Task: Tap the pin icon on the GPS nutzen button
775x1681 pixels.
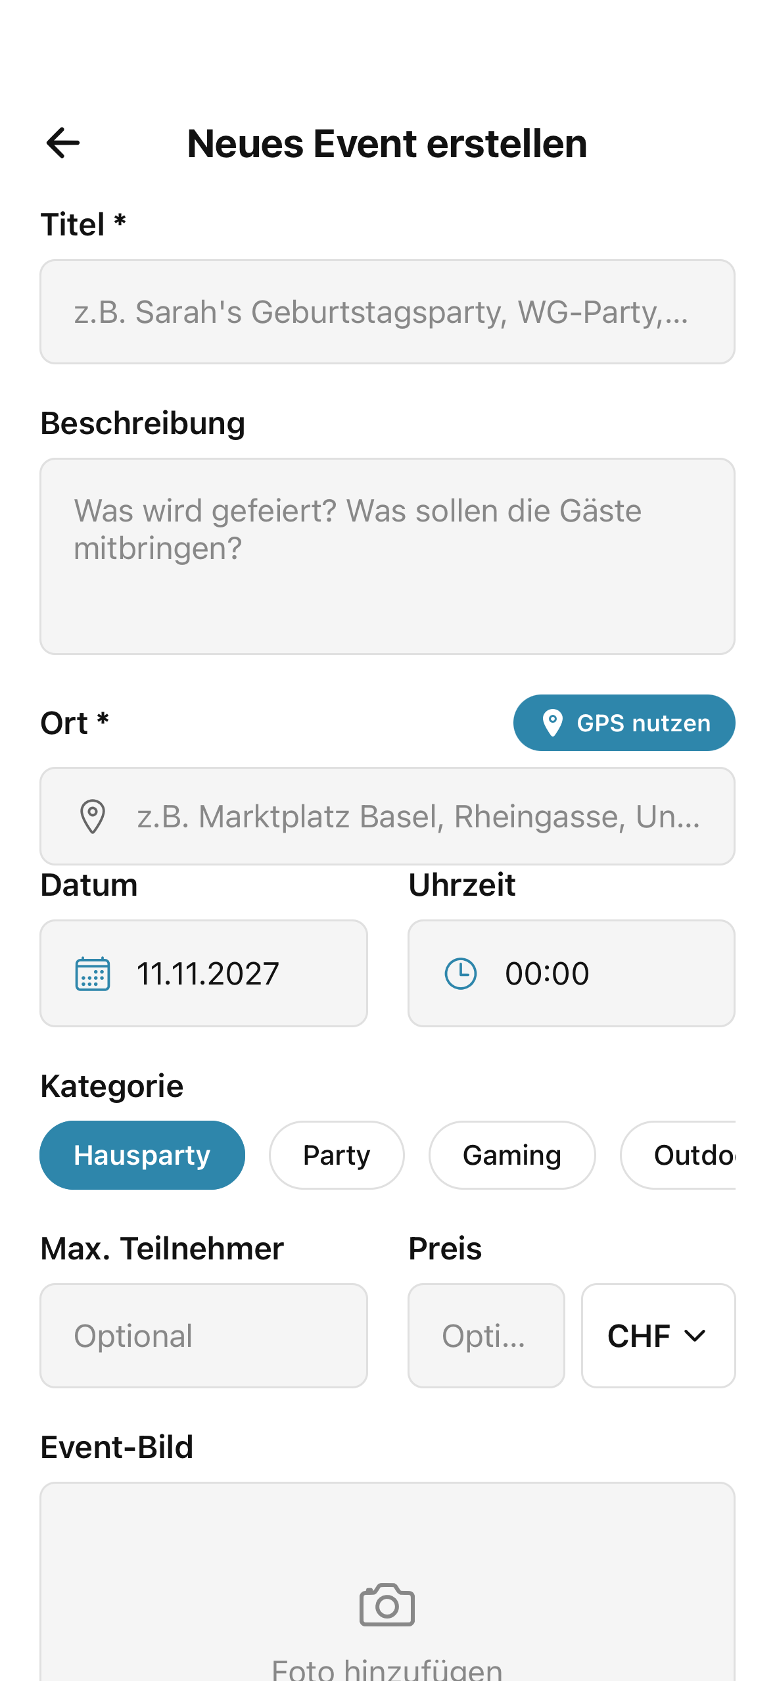Action: (x=552, y=722)
